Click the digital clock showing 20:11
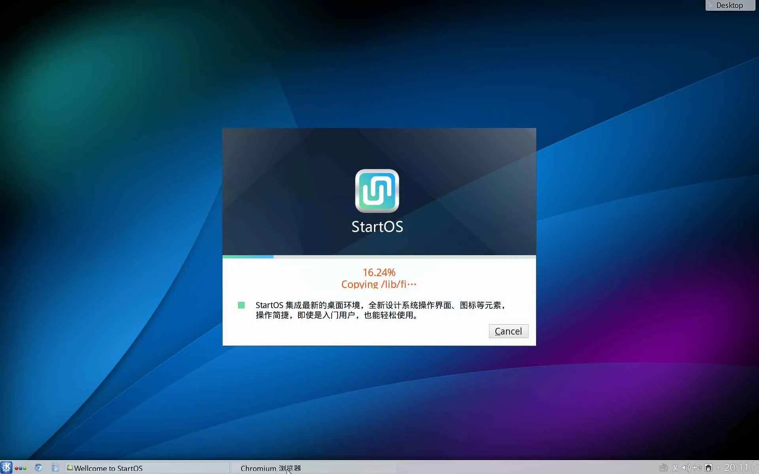 tap(736, 468)
